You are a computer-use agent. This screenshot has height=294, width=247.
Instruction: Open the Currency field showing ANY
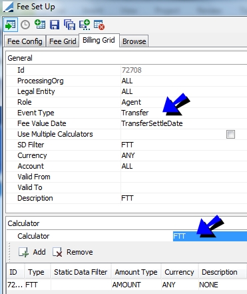click(184, 155)
